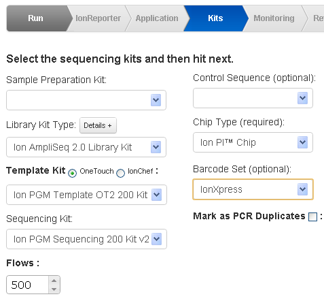Enable the Mark as PCR Duplicates checkbox
The image size is (324, 301).
tap(312, 217)
